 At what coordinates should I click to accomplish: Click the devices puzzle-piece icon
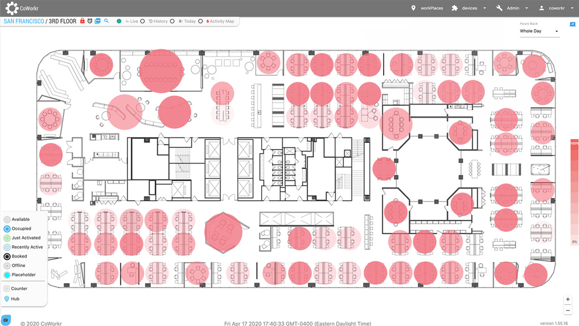point(454,8)
